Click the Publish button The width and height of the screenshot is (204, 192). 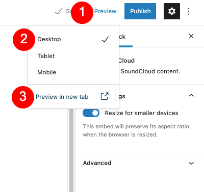(140, 11)
